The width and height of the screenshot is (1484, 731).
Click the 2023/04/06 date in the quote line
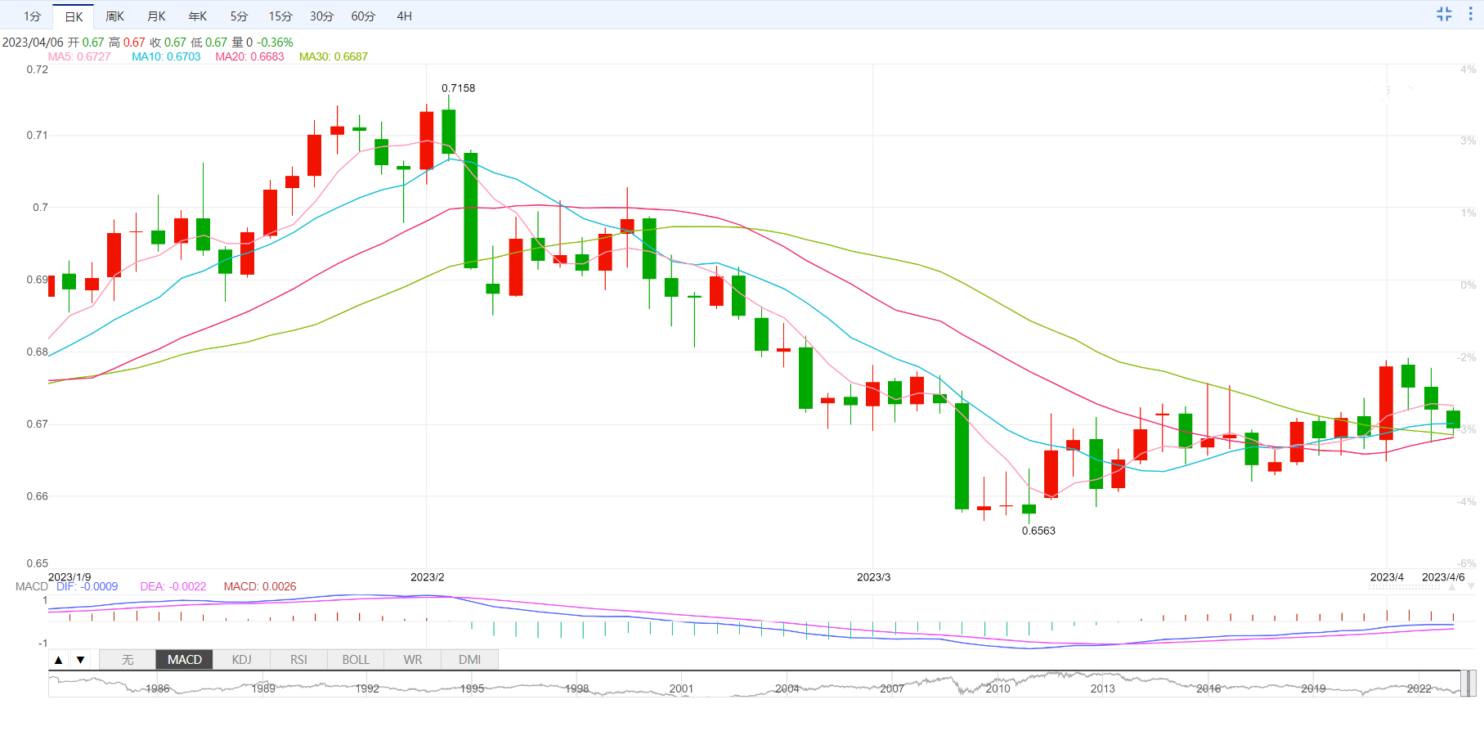33,43
